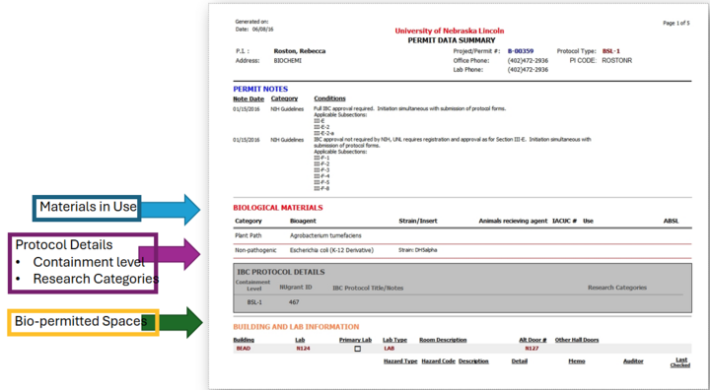
Task: Select Escherichia coli (K-12 Derivative) entry
Action: click(331, 250)
